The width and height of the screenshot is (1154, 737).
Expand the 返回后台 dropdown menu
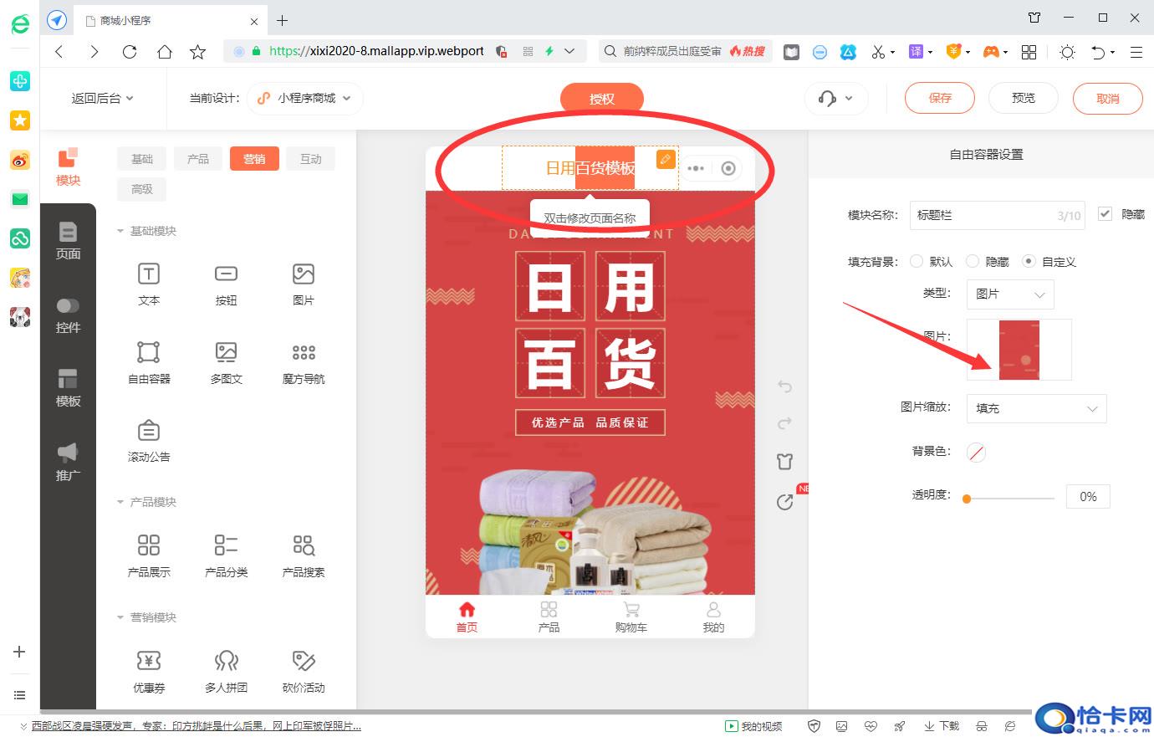click(x=102, y=97)
